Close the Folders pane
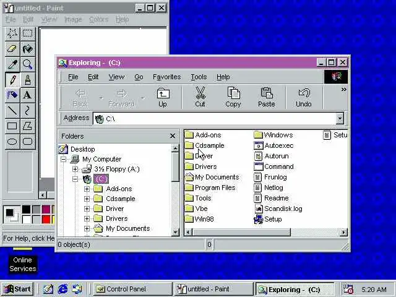Screen dimensions: 396x297 coord(173,136)
